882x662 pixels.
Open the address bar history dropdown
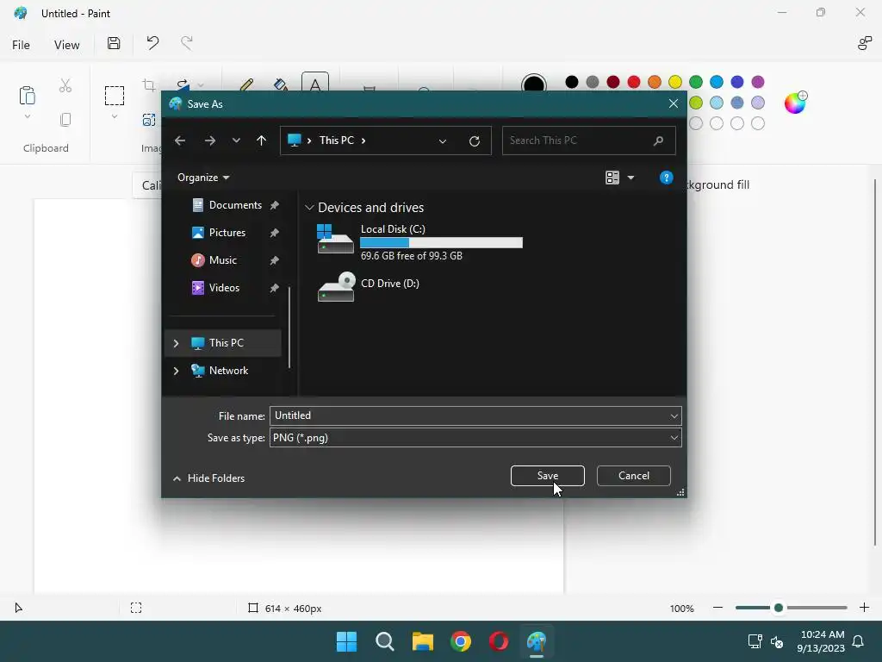443,141
